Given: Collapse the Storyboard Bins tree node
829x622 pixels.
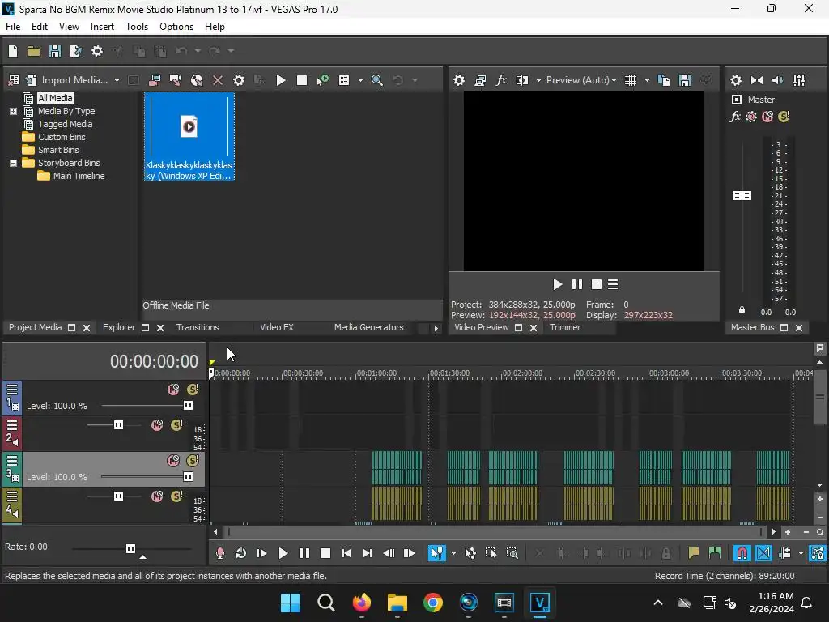Looking at the screenshot, I should (13, 163).
